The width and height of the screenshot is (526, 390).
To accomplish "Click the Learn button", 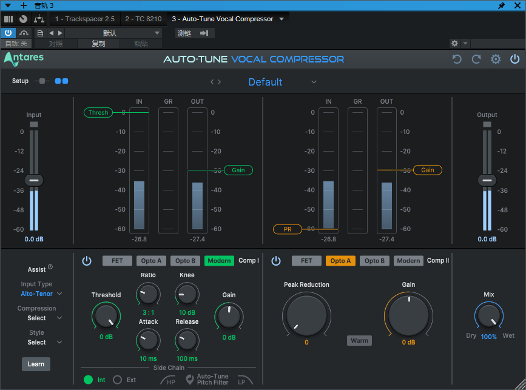I will [x=36, y=364].
